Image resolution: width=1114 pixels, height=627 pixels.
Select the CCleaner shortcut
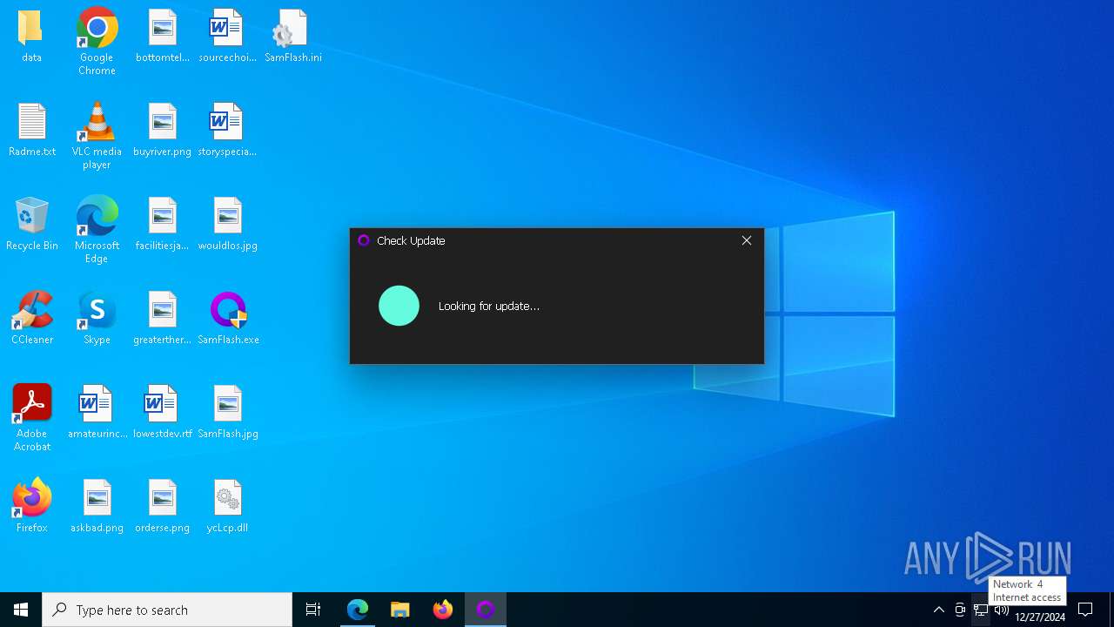31,318
